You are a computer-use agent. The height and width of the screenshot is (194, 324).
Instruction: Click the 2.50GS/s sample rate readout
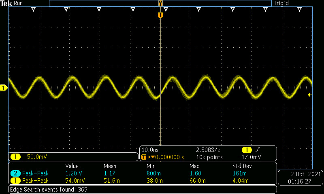[x=208, y=150]
